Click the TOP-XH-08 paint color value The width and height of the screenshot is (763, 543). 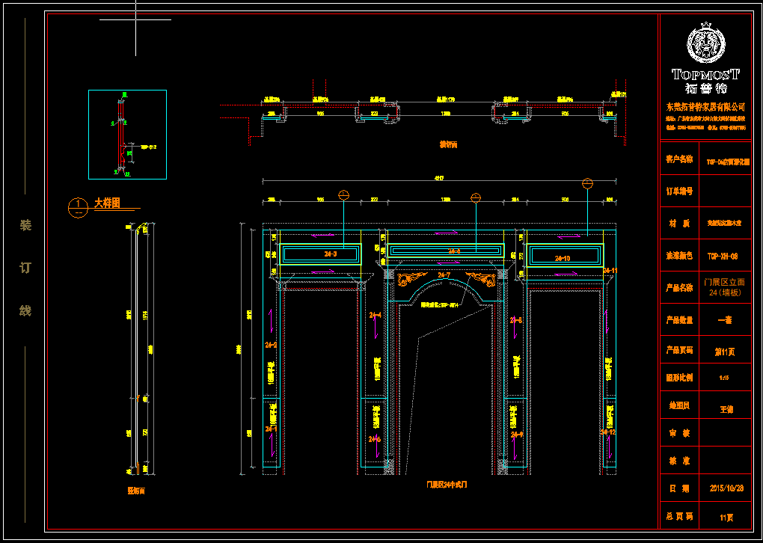tap(723, 256)
